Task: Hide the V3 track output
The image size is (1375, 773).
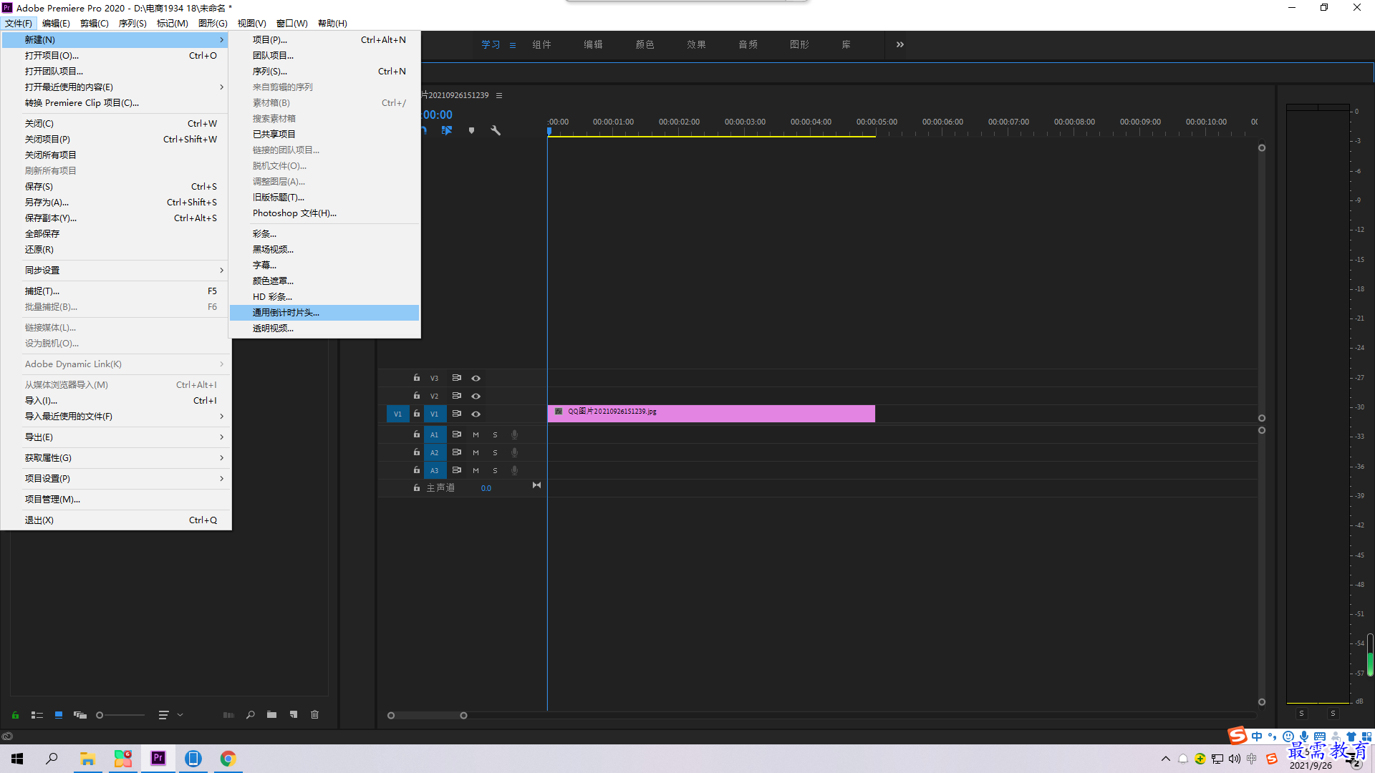Action: [476, 378]
